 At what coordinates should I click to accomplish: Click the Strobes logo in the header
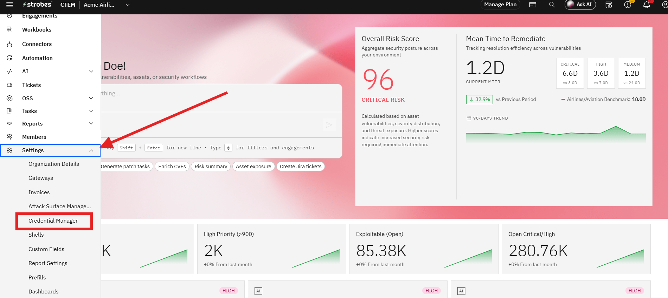click(37, 5)
